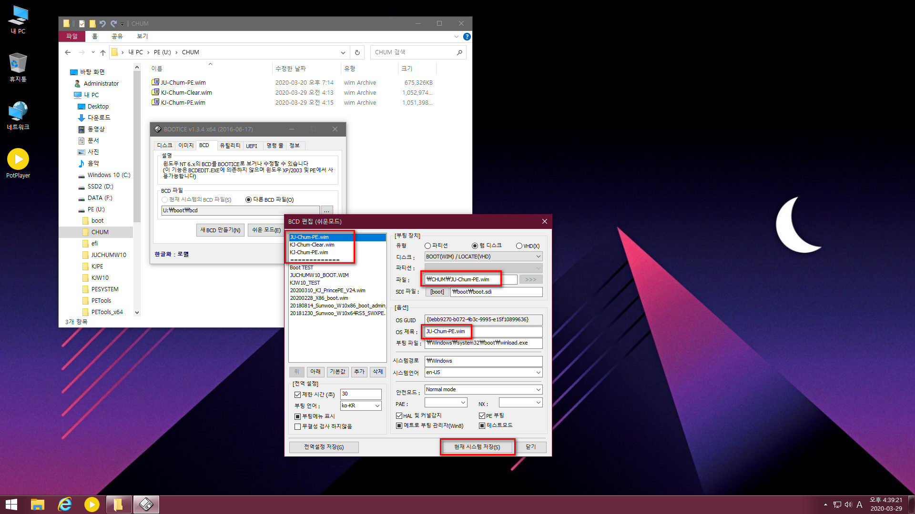Toggle HAL 및 커널감지 checkbox
The width and height of the screenshot is (915, 514).
[399, 416]
